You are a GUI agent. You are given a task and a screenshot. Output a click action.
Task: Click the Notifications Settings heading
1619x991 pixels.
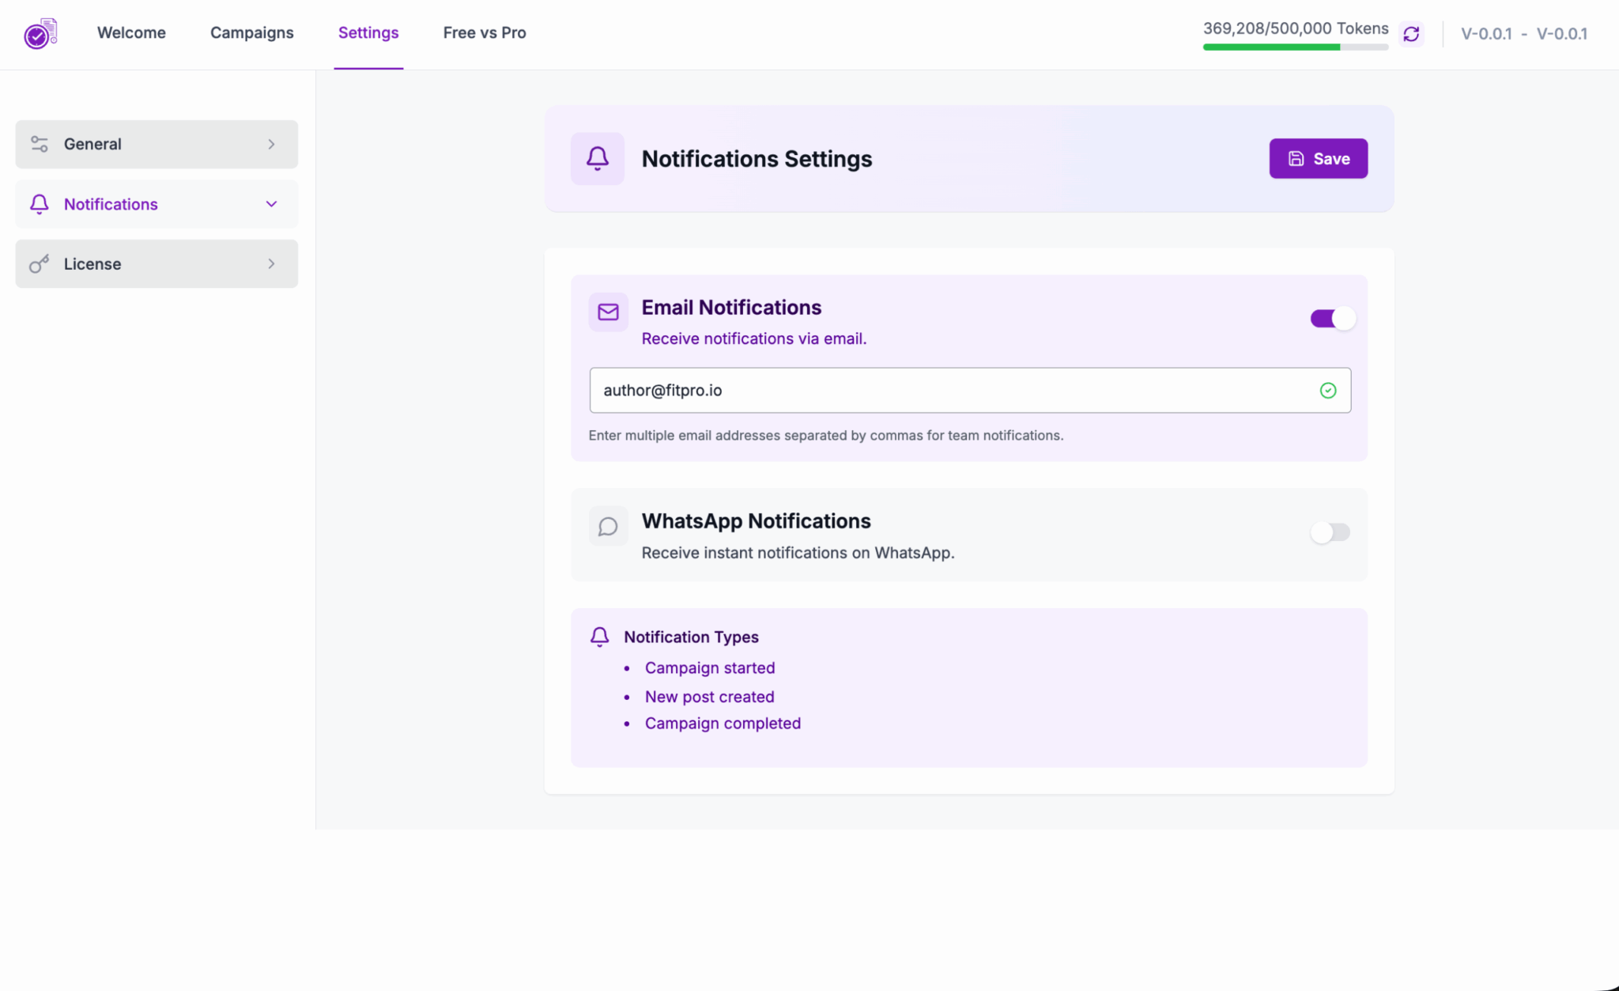[x=757, y=159]
